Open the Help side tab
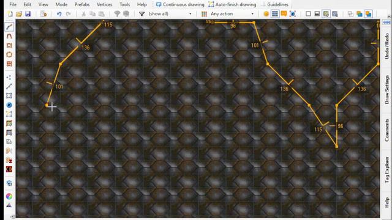The image size is (392, 220). pos(386,202)
